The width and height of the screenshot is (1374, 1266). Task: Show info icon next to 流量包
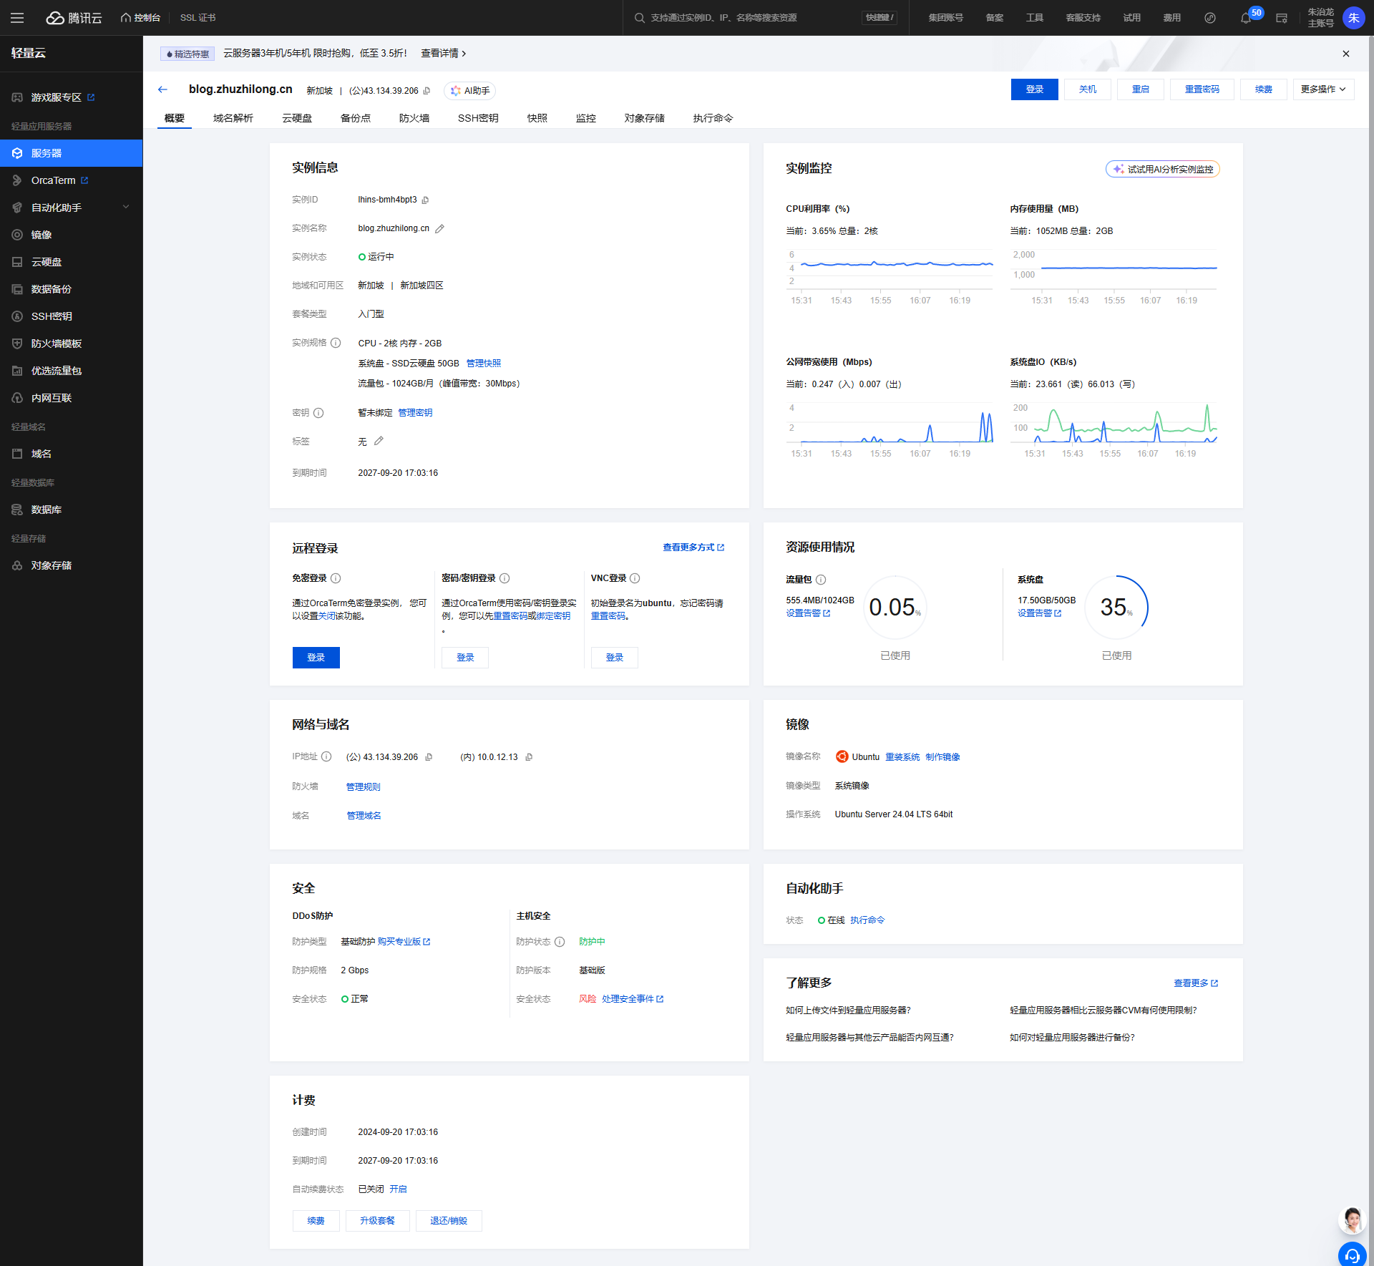point(821,580)
